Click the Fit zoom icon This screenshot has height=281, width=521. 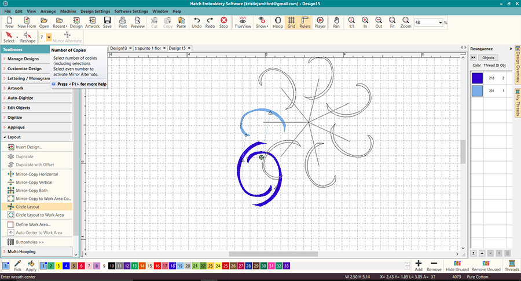pos(392,22)
